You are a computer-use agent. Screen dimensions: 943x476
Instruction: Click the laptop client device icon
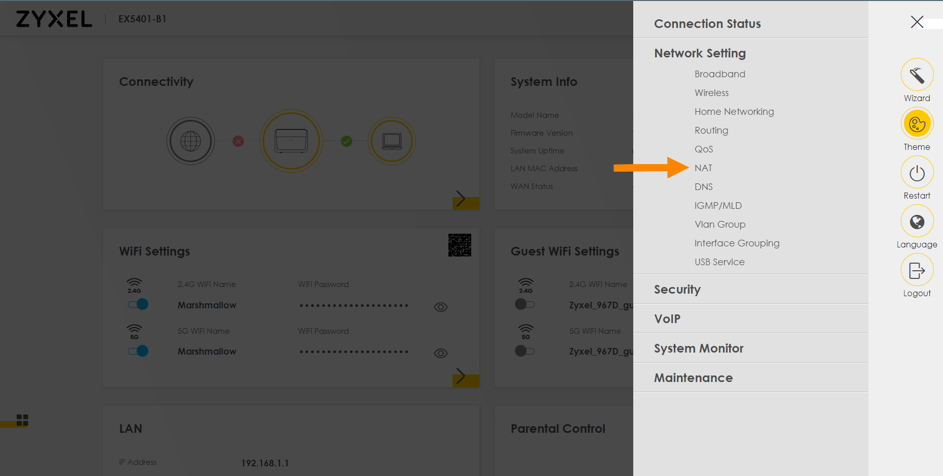coord(392,141)
